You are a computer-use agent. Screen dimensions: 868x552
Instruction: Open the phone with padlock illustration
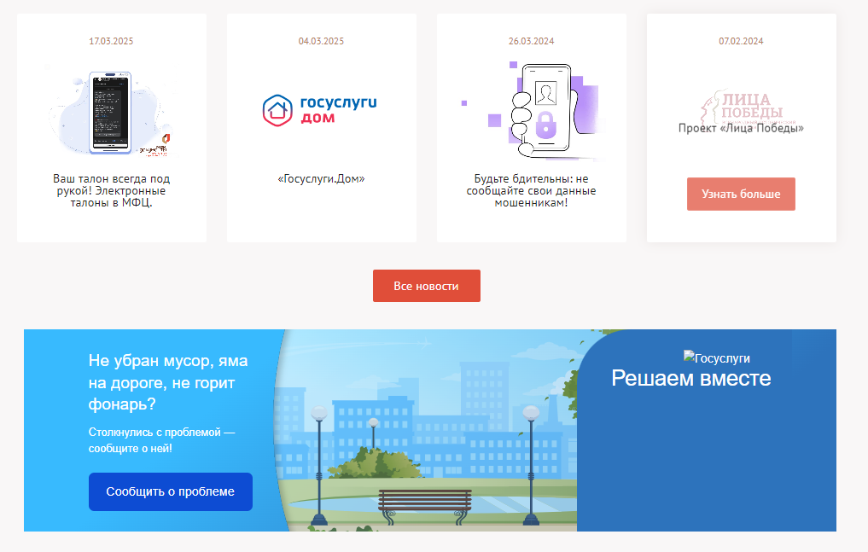[x=531, y=112]
